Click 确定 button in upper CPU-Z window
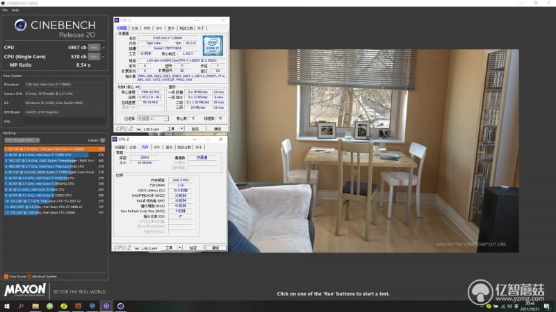Screen dimensions: 556x312 218,129
